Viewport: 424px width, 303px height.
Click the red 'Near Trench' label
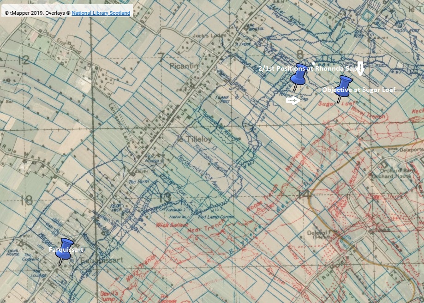click(206, 226)
